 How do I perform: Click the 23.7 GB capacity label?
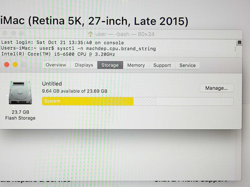tap(20, 112)
